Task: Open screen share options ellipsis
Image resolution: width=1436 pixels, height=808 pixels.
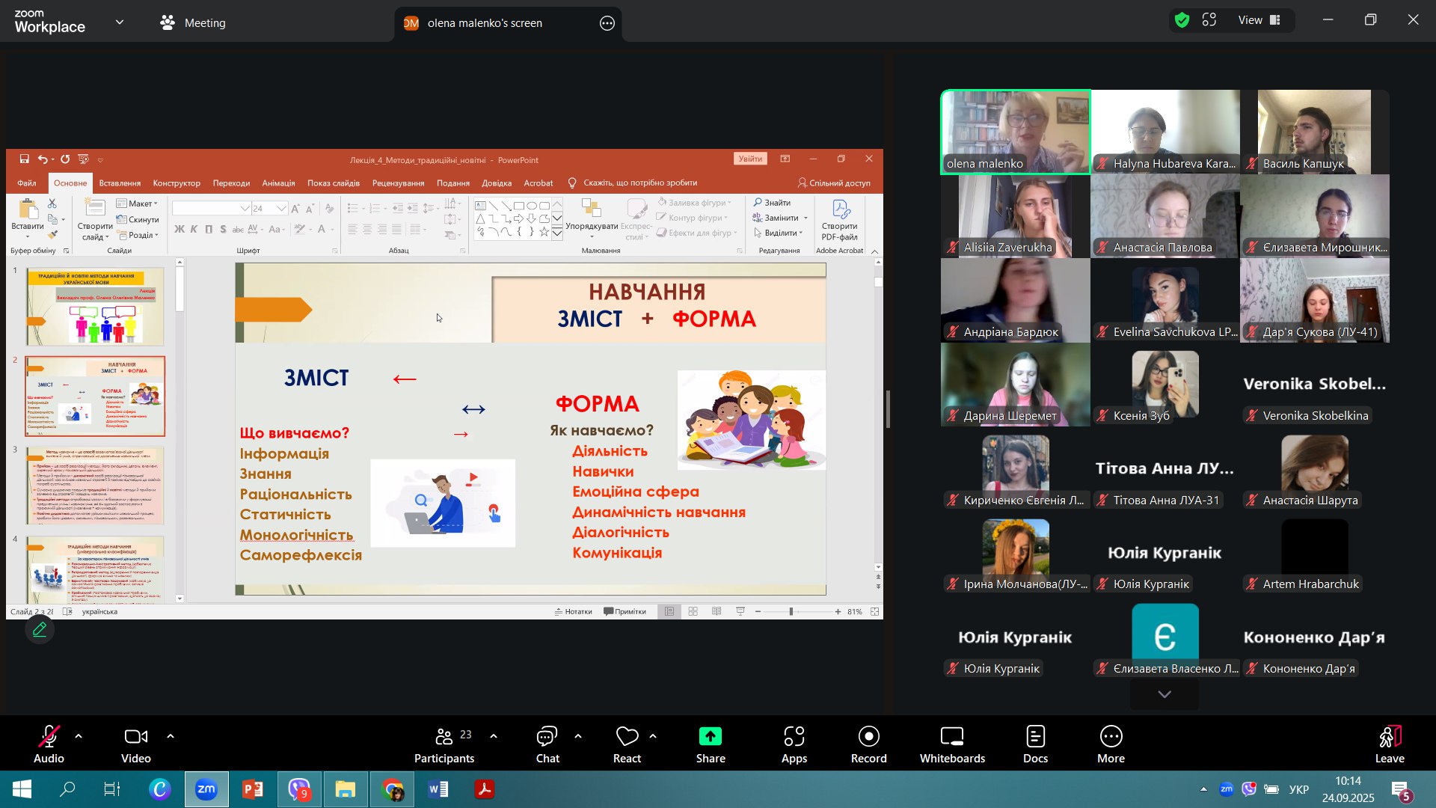Action: (607, 23)
